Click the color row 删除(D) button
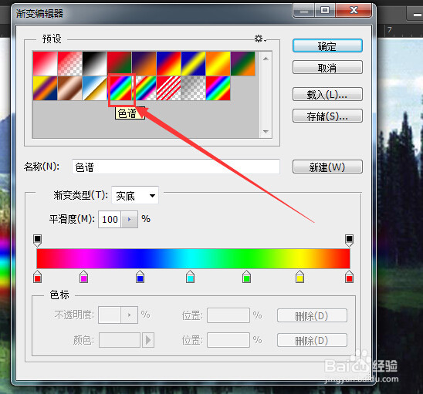Screen dimensions: 423x394 (312, 340)
